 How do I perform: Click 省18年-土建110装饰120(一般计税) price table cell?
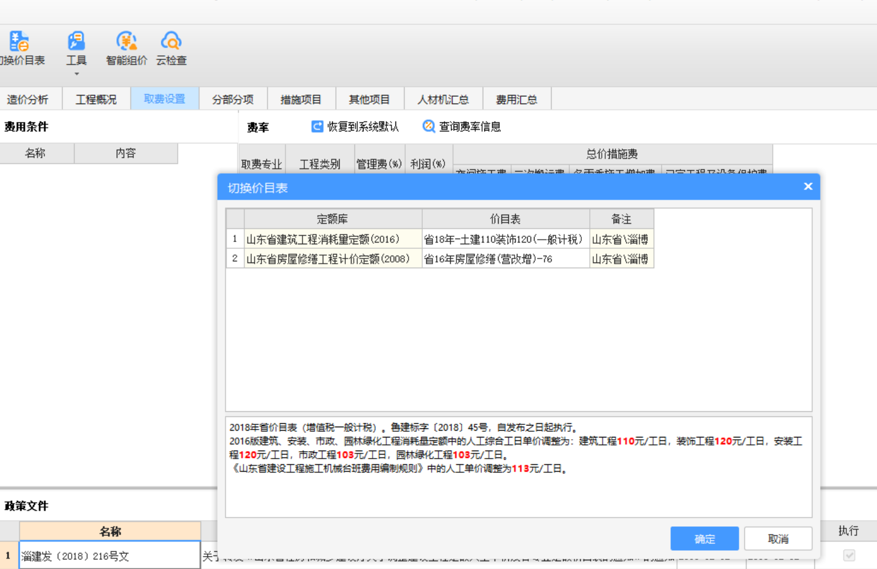pyautogui.click(x=505, y=239)
